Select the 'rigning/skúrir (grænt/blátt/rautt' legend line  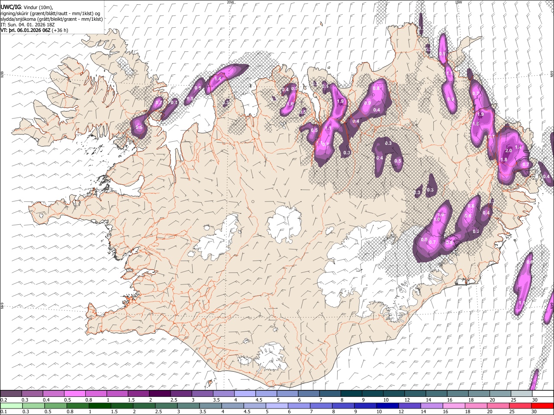51,13
